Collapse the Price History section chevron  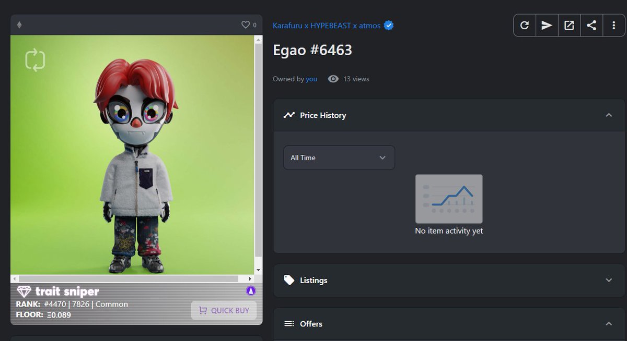(x=609, y=115)
